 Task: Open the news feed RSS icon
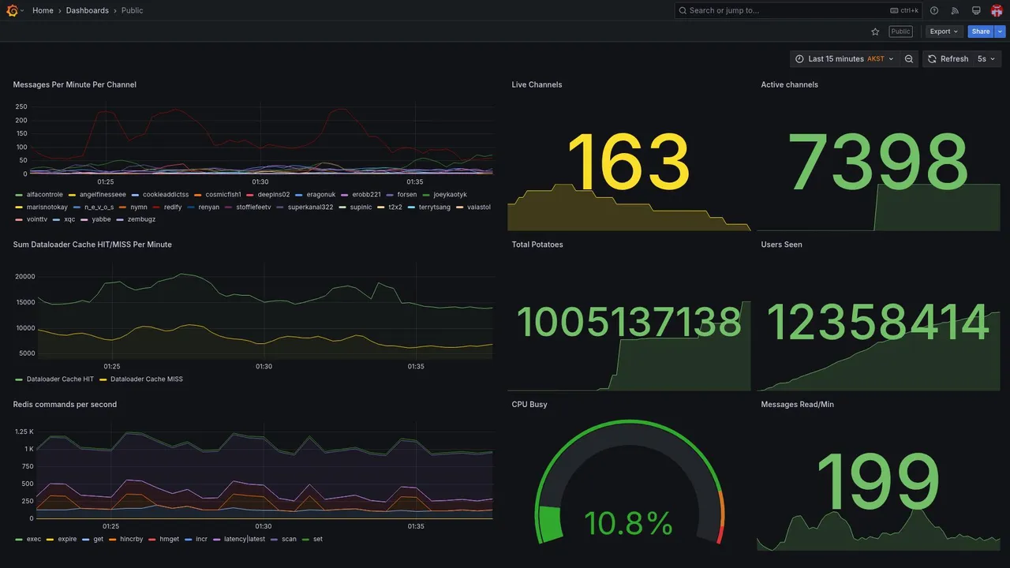955,10
